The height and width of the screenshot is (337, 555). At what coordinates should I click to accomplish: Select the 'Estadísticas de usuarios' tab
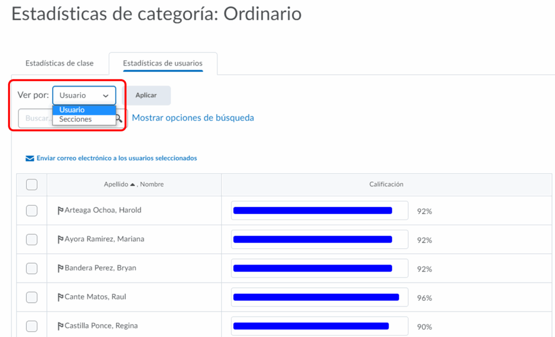pyautogui.click(x=163, y=63)
